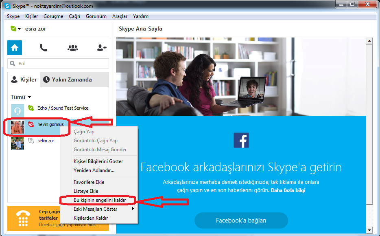Viewport: 380px width, 236px height.
Task: Minimize the Skype window
Action: [x=341, y=4]
